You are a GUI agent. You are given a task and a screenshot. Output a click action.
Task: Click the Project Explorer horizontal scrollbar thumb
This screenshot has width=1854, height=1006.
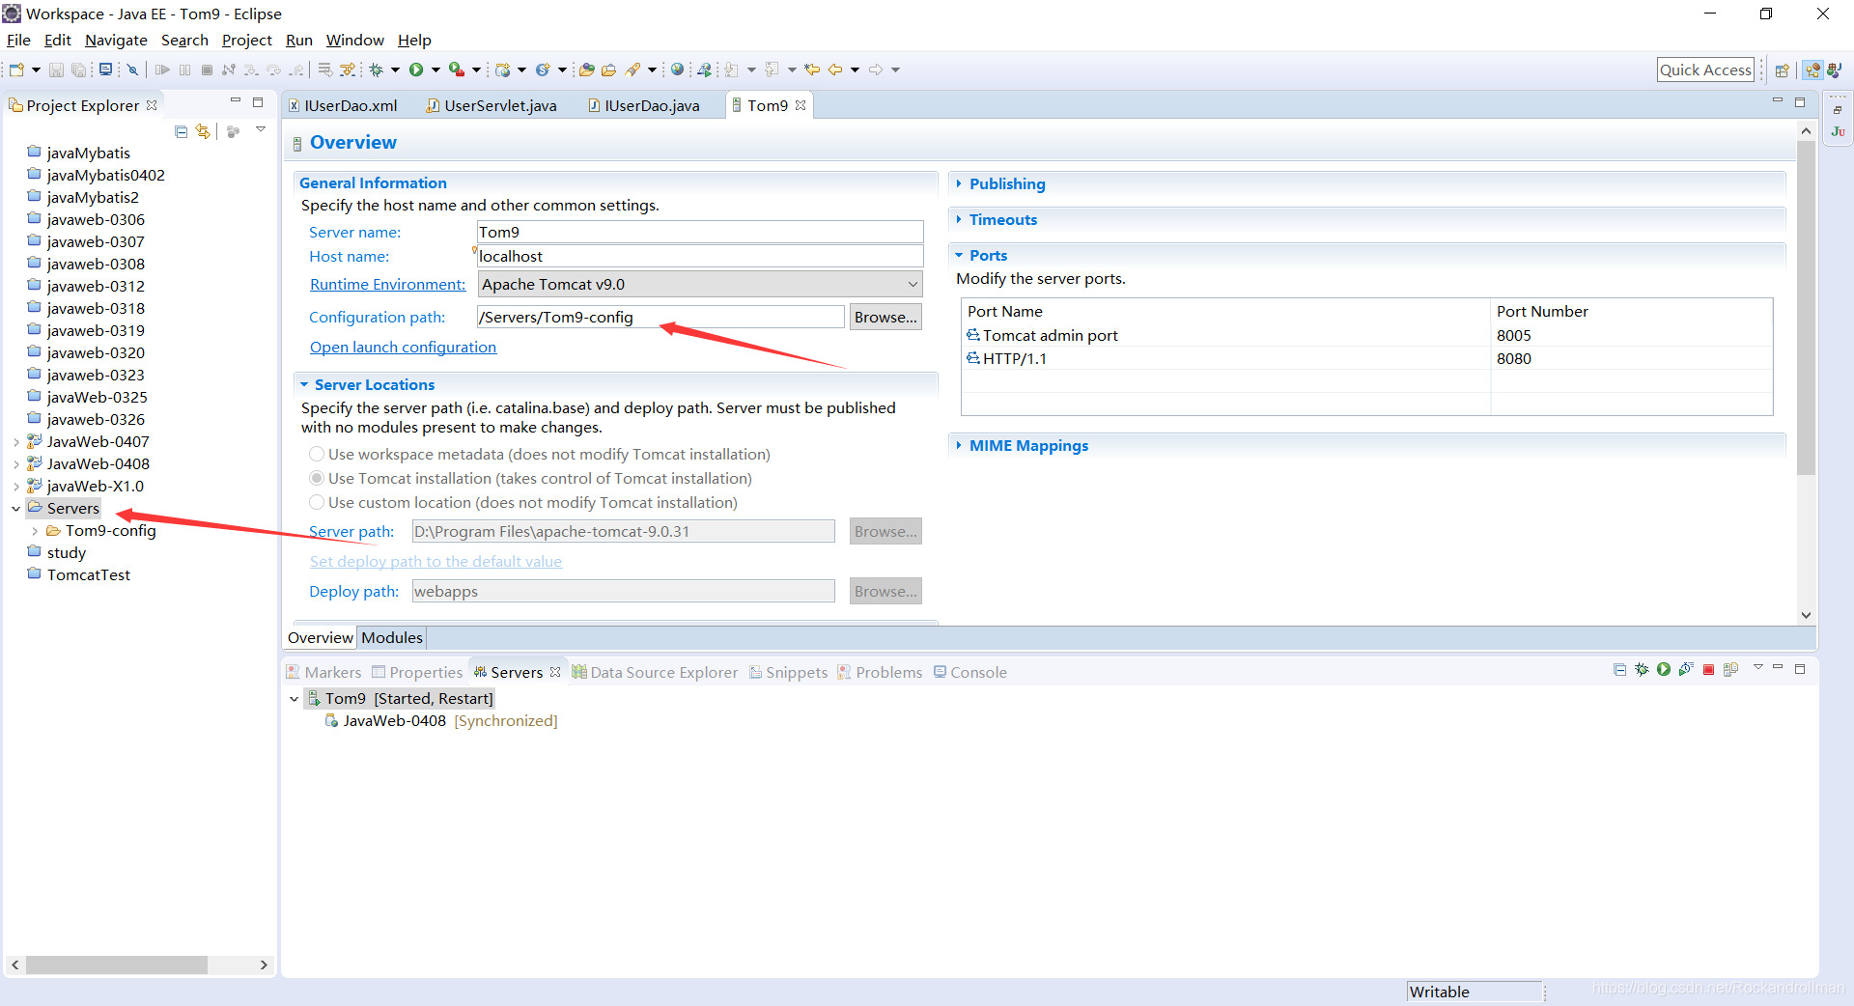(116, 964)
